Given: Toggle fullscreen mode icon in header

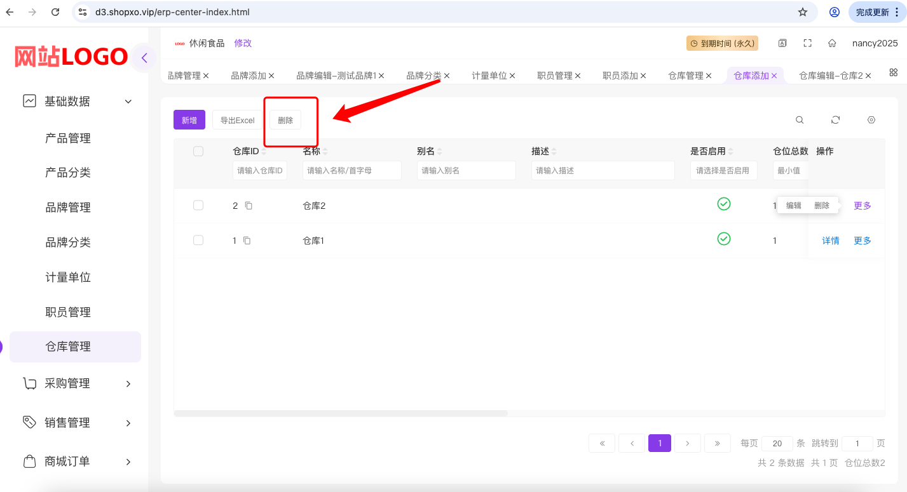Looking at the screenshot, I should point(808,43).
